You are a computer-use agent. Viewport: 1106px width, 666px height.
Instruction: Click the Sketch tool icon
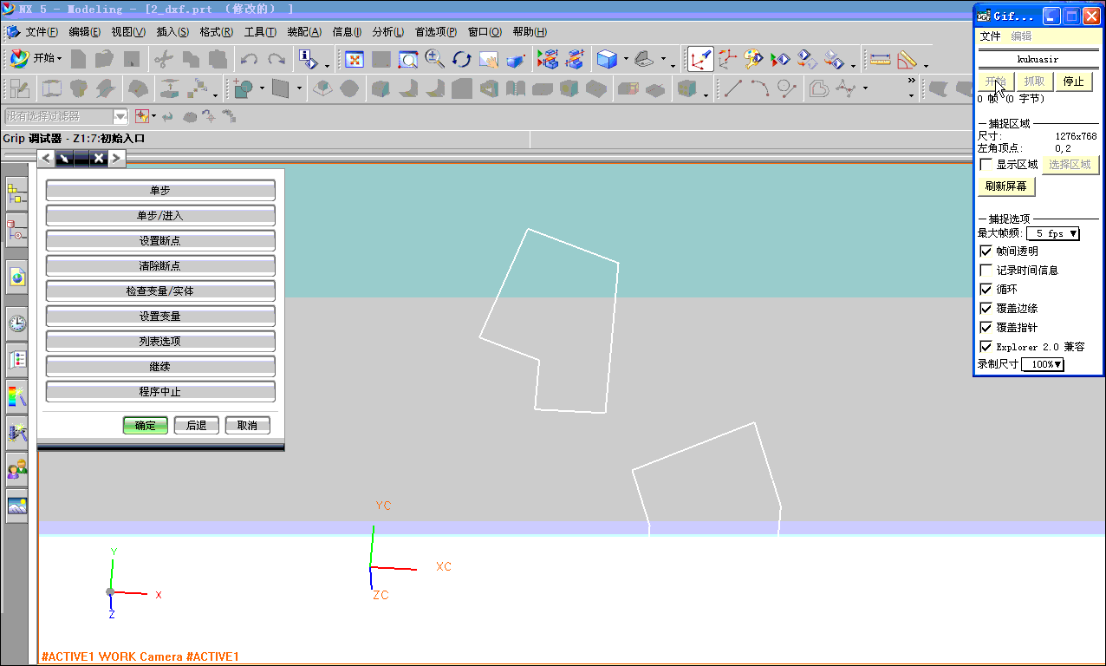coord(20,88)
